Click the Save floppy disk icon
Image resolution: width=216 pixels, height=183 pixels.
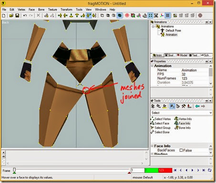(x=17, y=16)
